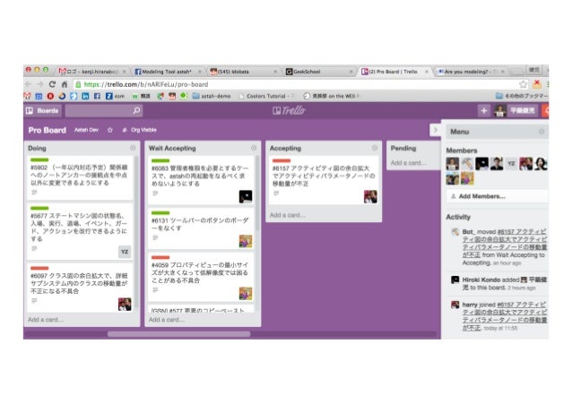This screenshot has width=572, height=404.
Task: Open Opera red O bookmark icon
Action: 50,96
